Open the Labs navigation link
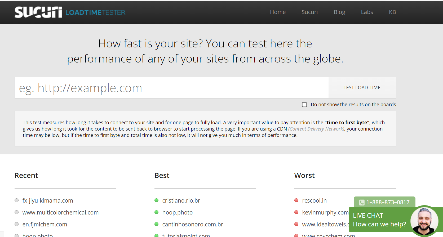 [367, 12]
